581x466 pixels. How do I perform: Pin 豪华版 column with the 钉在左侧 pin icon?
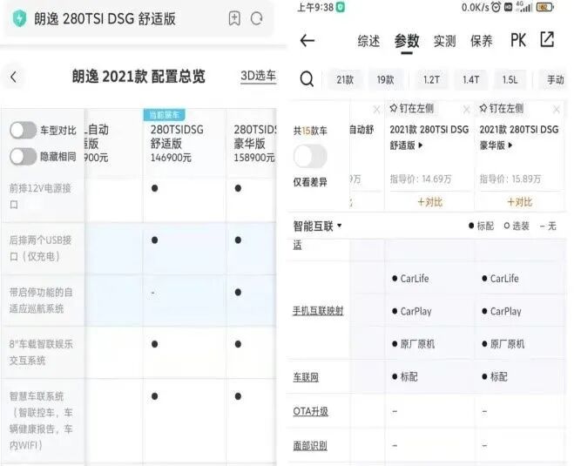point(483,108)
